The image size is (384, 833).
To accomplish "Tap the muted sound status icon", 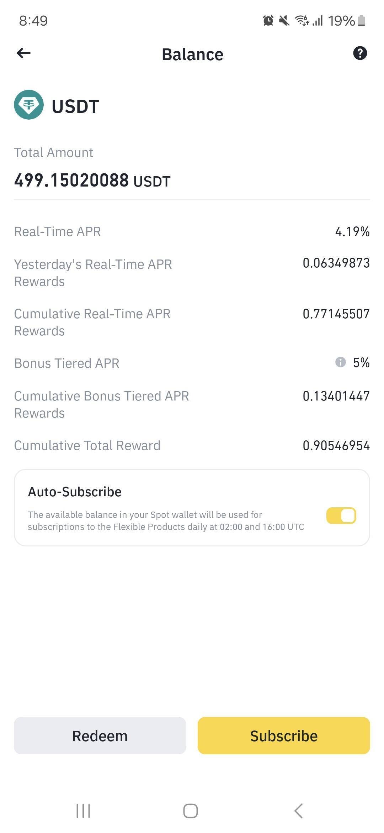I will pyautogui.click(x=284, y=21).
